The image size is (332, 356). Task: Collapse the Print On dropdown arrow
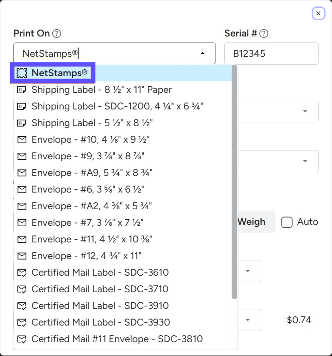pyautogui.click(x=203, y=54)
